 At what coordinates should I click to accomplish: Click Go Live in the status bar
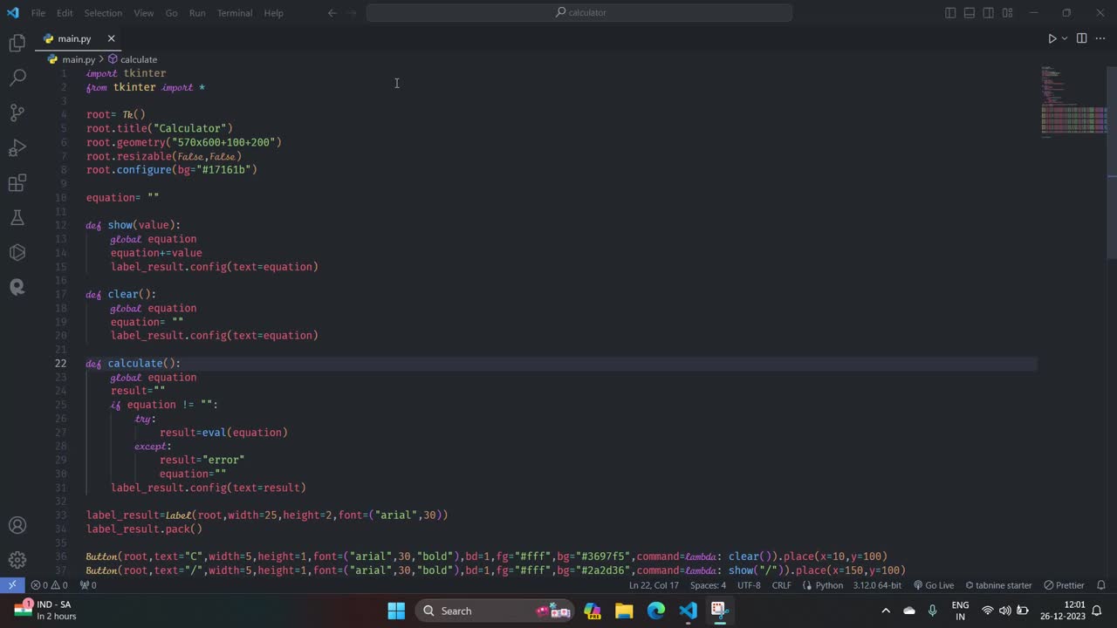(x=934, y=585)
